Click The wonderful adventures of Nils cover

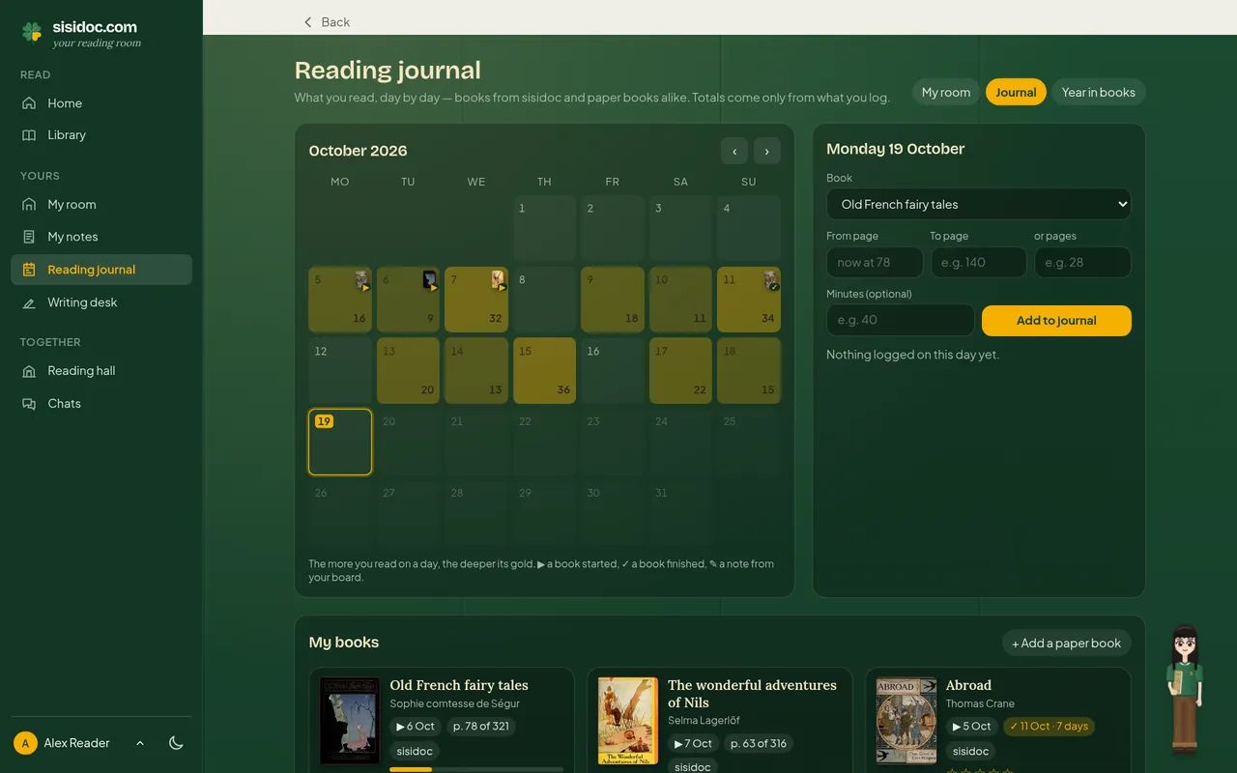coord(628,721)
